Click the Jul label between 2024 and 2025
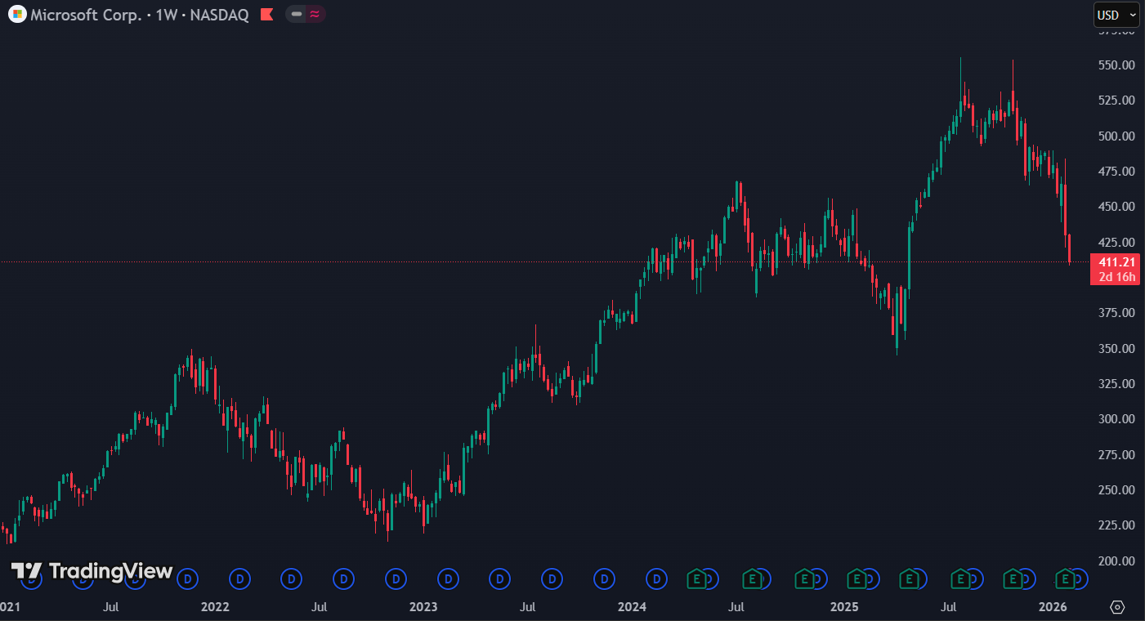 pyautogui.click(x=737, y=607)
